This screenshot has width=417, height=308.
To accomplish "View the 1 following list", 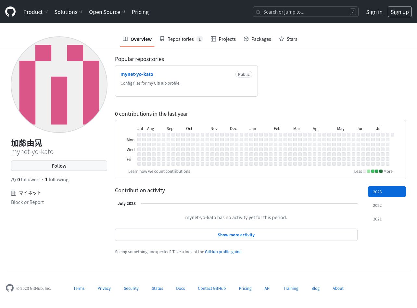I will pyautogui.click(x=57, y=179).
